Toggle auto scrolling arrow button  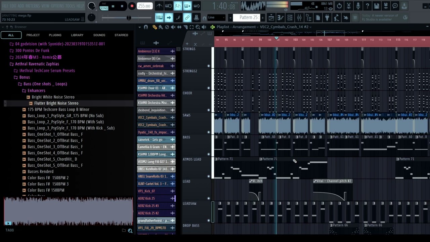point(169,17)
